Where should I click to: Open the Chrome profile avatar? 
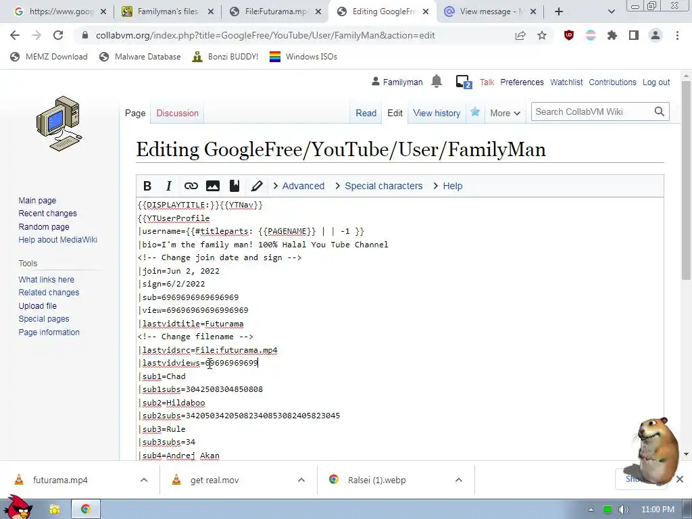coord(656,35)
